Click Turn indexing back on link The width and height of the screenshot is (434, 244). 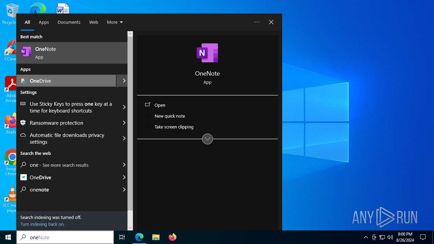(x=42, y=224)
